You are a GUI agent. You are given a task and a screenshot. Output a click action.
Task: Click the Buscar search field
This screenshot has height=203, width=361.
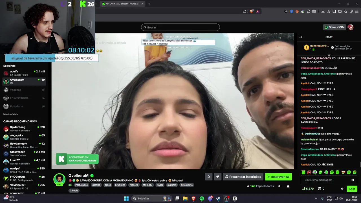[x=180, y=27]
